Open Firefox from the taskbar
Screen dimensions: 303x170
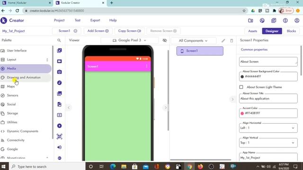click(x=200, y=166)
